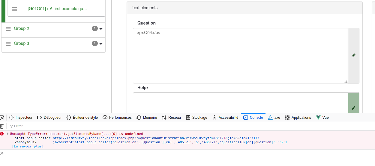Click the drag handle icon for Group 2
The image size is (375, 166).
tap(8, 29)
